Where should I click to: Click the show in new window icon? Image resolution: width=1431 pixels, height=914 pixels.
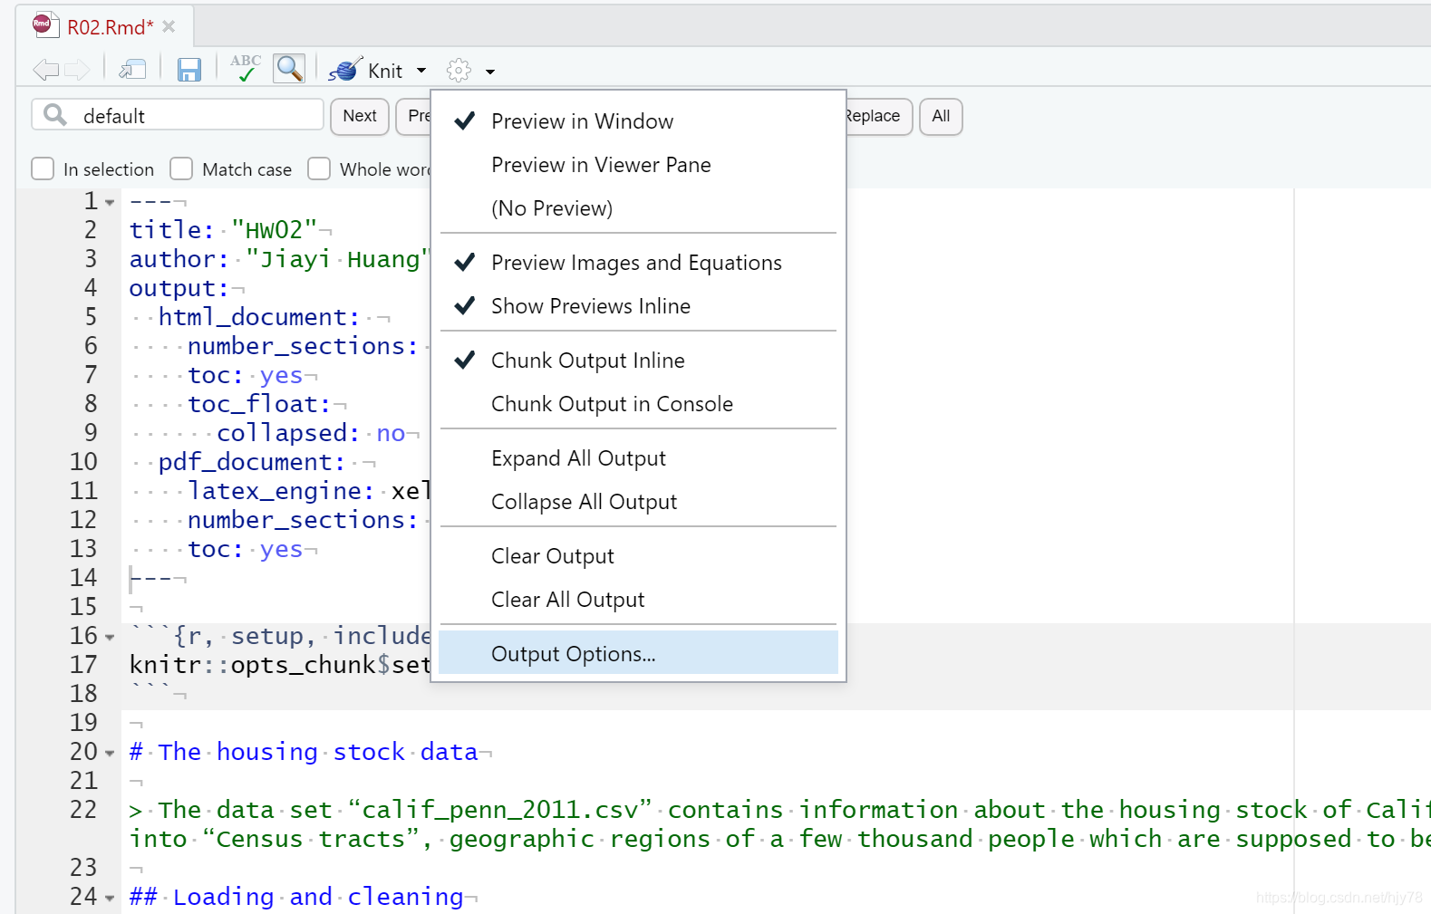[x=132, y=70]
